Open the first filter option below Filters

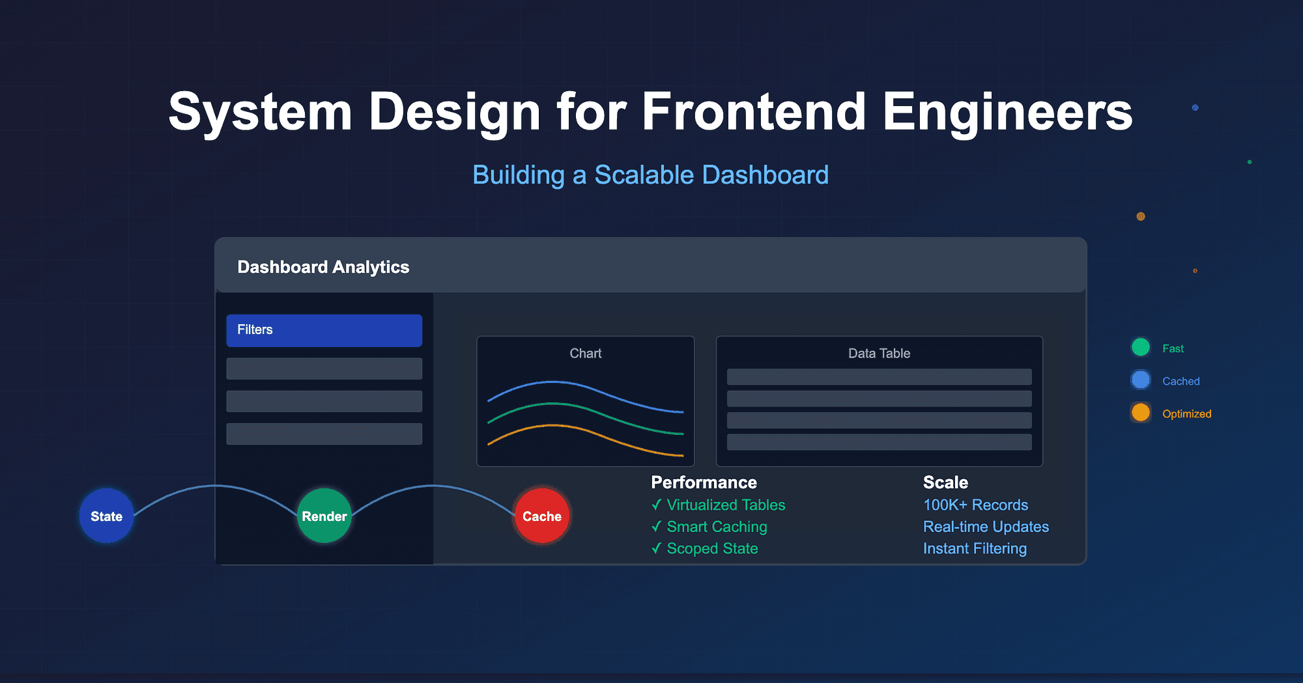tap(324, 369)
